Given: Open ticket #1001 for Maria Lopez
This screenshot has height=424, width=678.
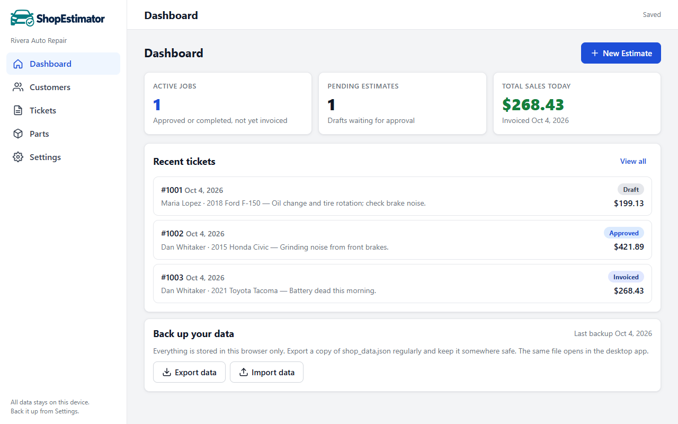Looking at the screenshot, I should point(403,197).
